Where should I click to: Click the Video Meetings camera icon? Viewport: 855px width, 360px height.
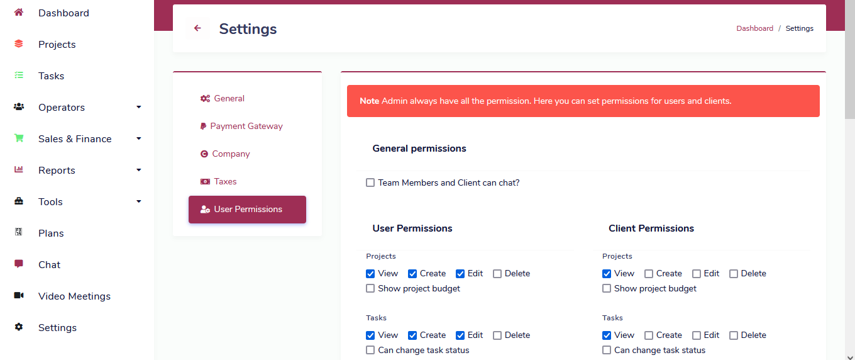point(19,296)
